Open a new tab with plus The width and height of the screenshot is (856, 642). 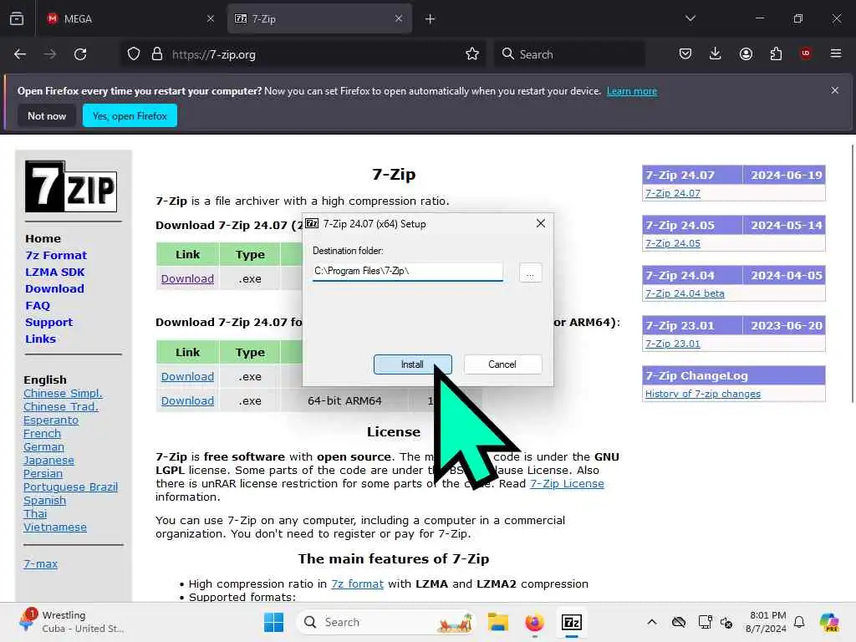click(431, 19)
